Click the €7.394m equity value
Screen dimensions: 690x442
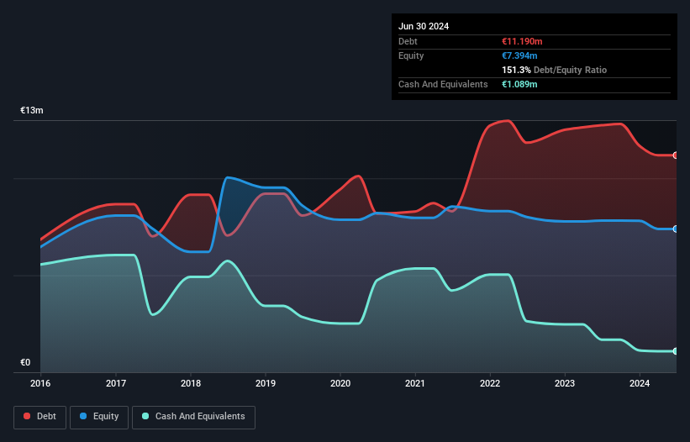519,55
